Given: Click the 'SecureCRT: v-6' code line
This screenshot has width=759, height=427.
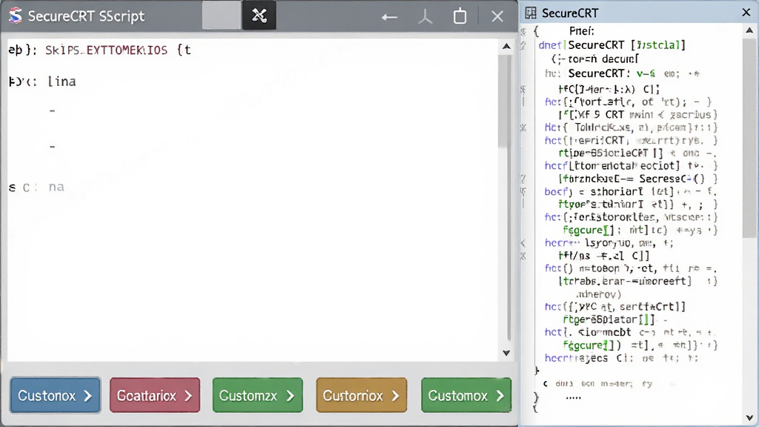Looking at the screenshot, I should 622,73.
